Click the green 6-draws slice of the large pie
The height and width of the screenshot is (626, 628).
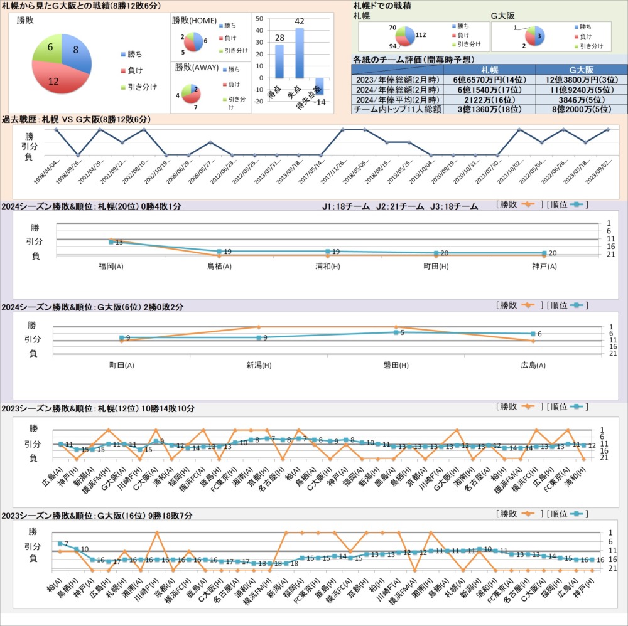coord(46,51)
